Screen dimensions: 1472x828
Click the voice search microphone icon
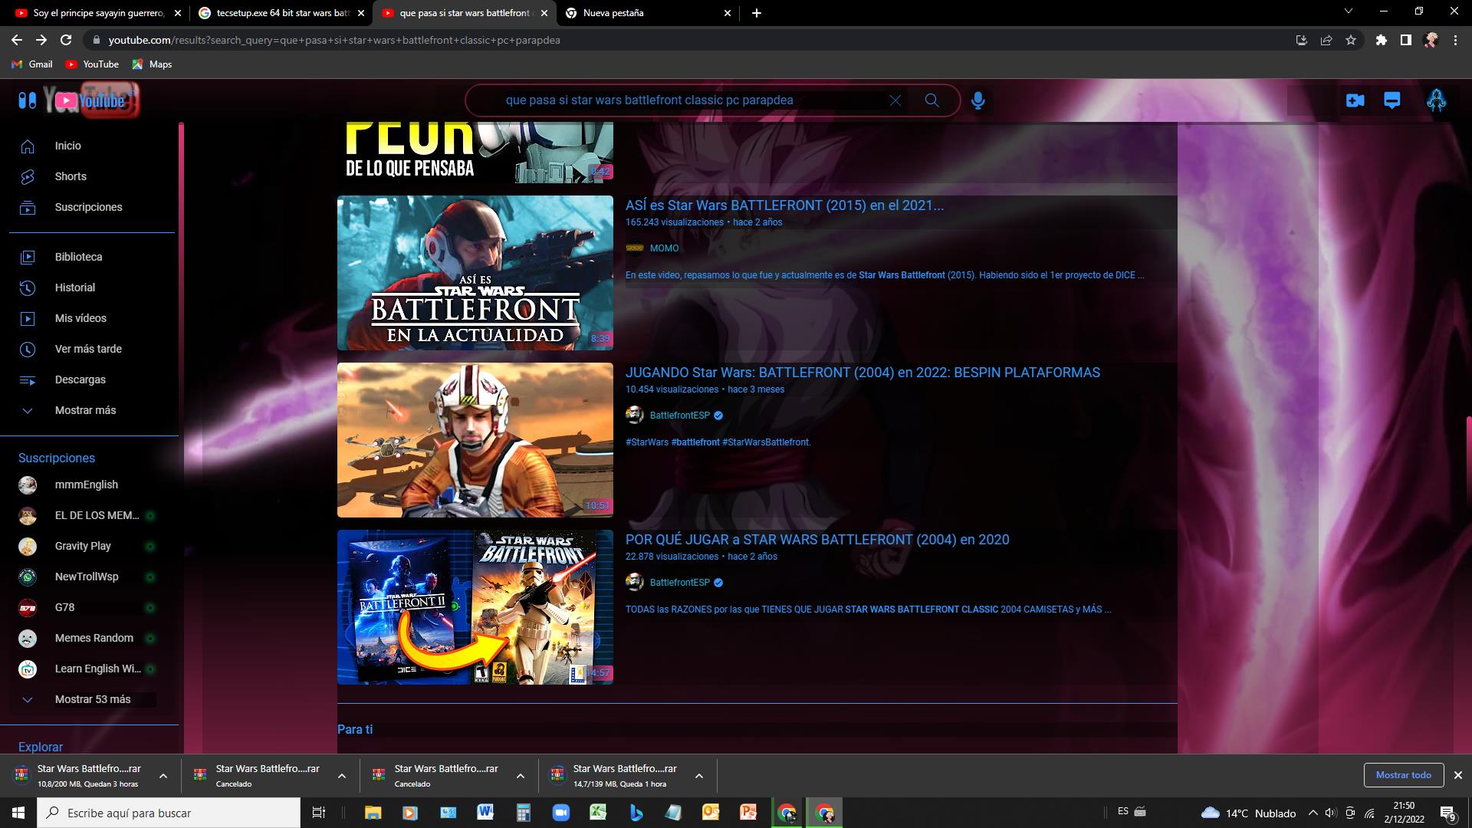click(978, 100)
